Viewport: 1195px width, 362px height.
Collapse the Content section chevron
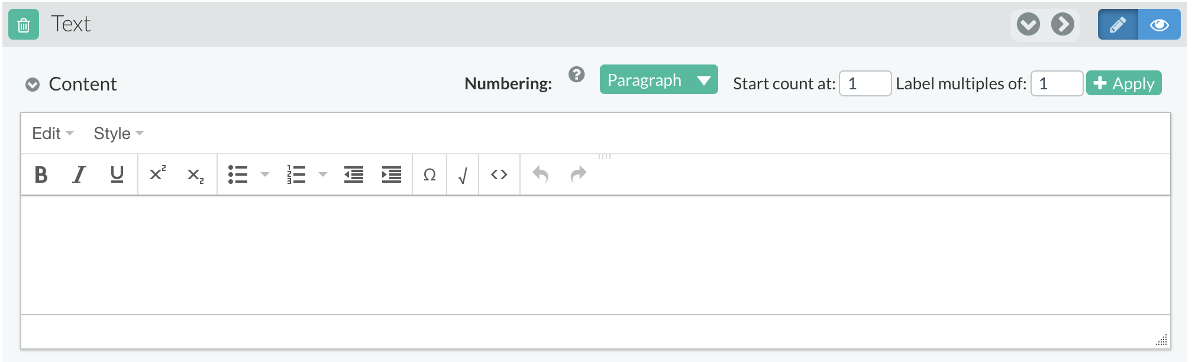33,85
